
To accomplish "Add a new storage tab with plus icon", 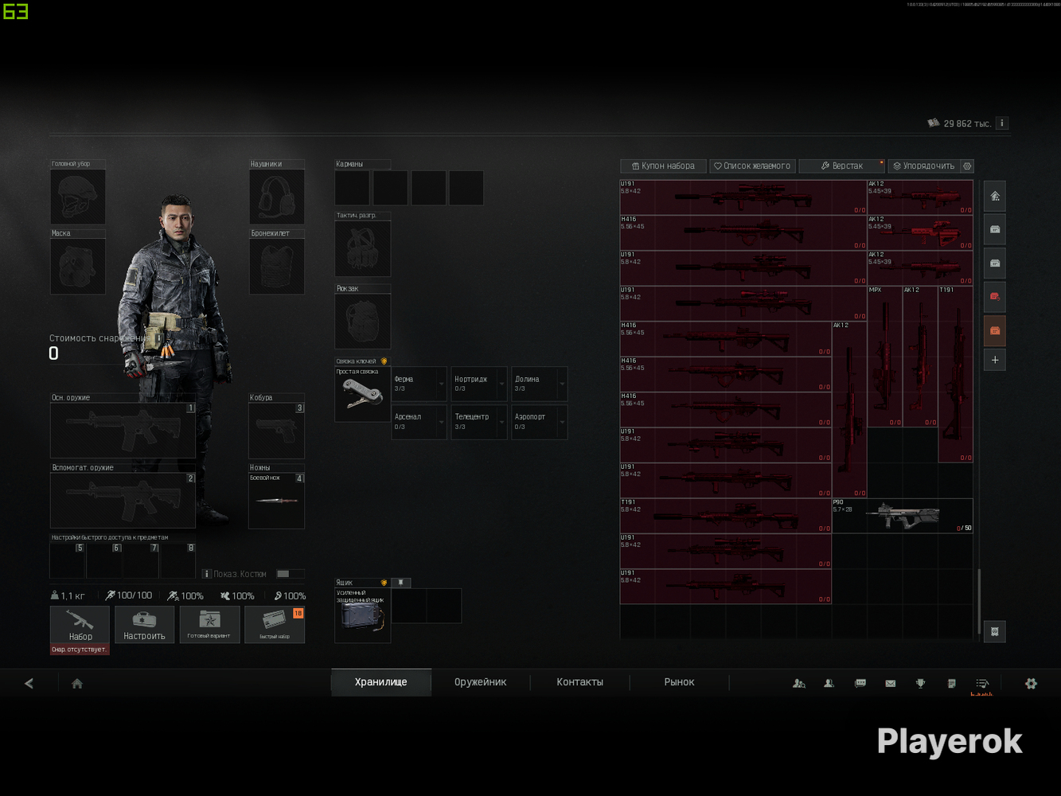I will coord(995,360).
